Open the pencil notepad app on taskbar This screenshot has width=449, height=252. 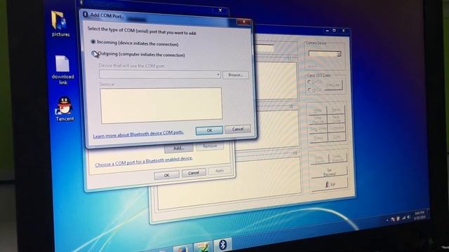[x=203, y=247]
